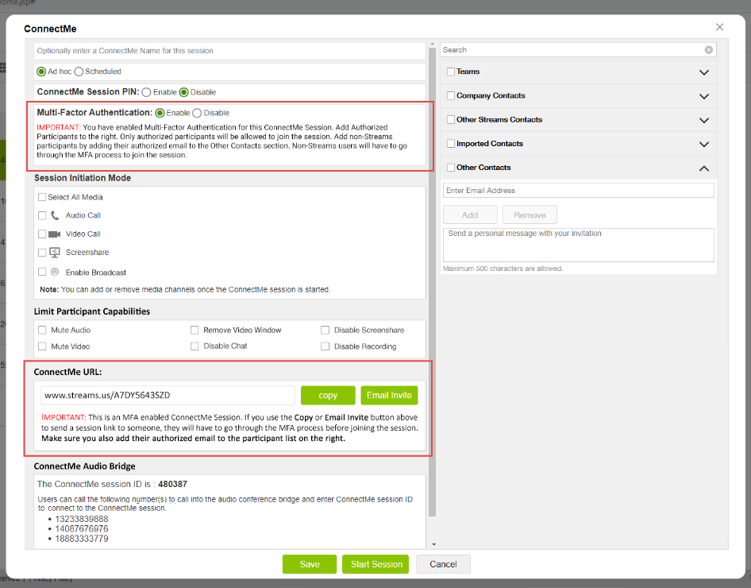This screenshot has width=751, height=588.
Task: Click the video camera icon beside Video Call
Action: [x=55, y=234]
